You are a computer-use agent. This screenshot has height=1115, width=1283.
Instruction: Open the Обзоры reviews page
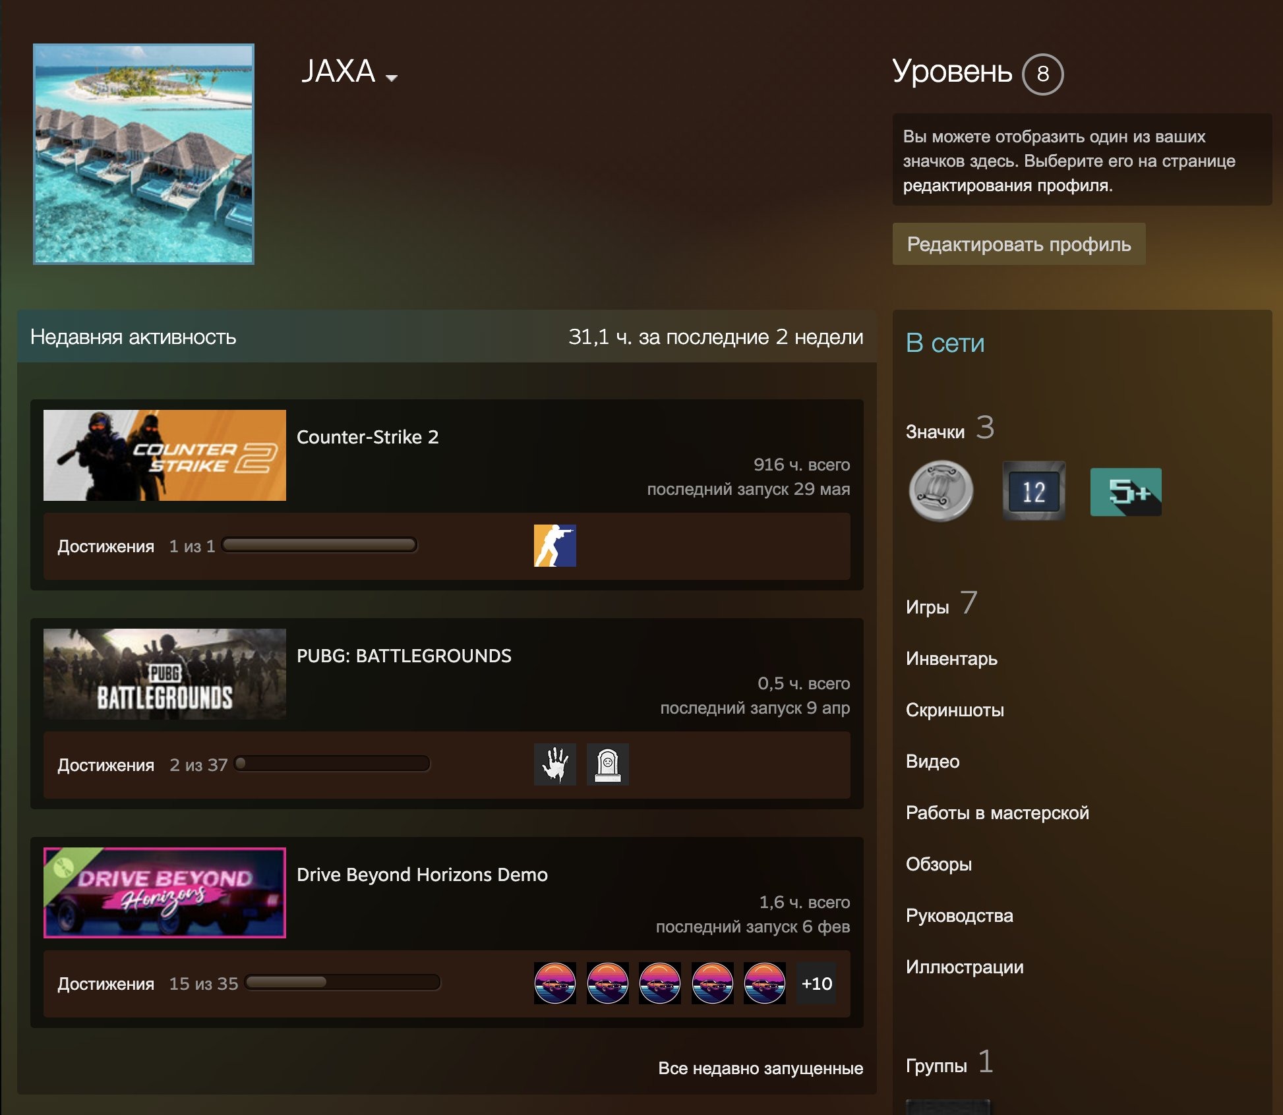pyautogui.click(x=939, y=864)
